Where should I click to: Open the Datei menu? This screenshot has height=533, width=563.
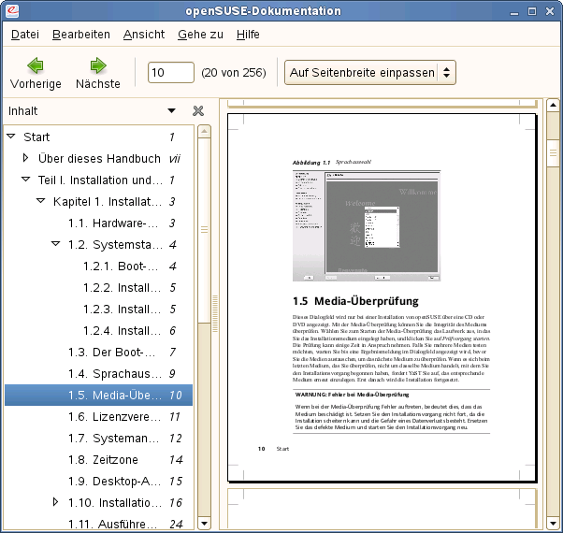point(25,35)
